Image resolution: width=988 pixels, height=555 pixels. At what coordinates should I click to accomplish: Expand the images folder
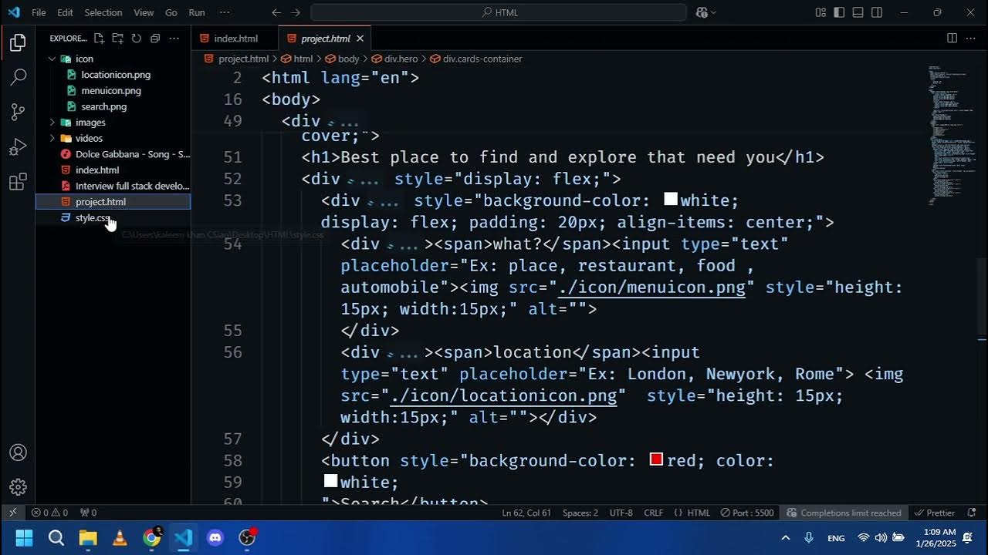point(52,123)
